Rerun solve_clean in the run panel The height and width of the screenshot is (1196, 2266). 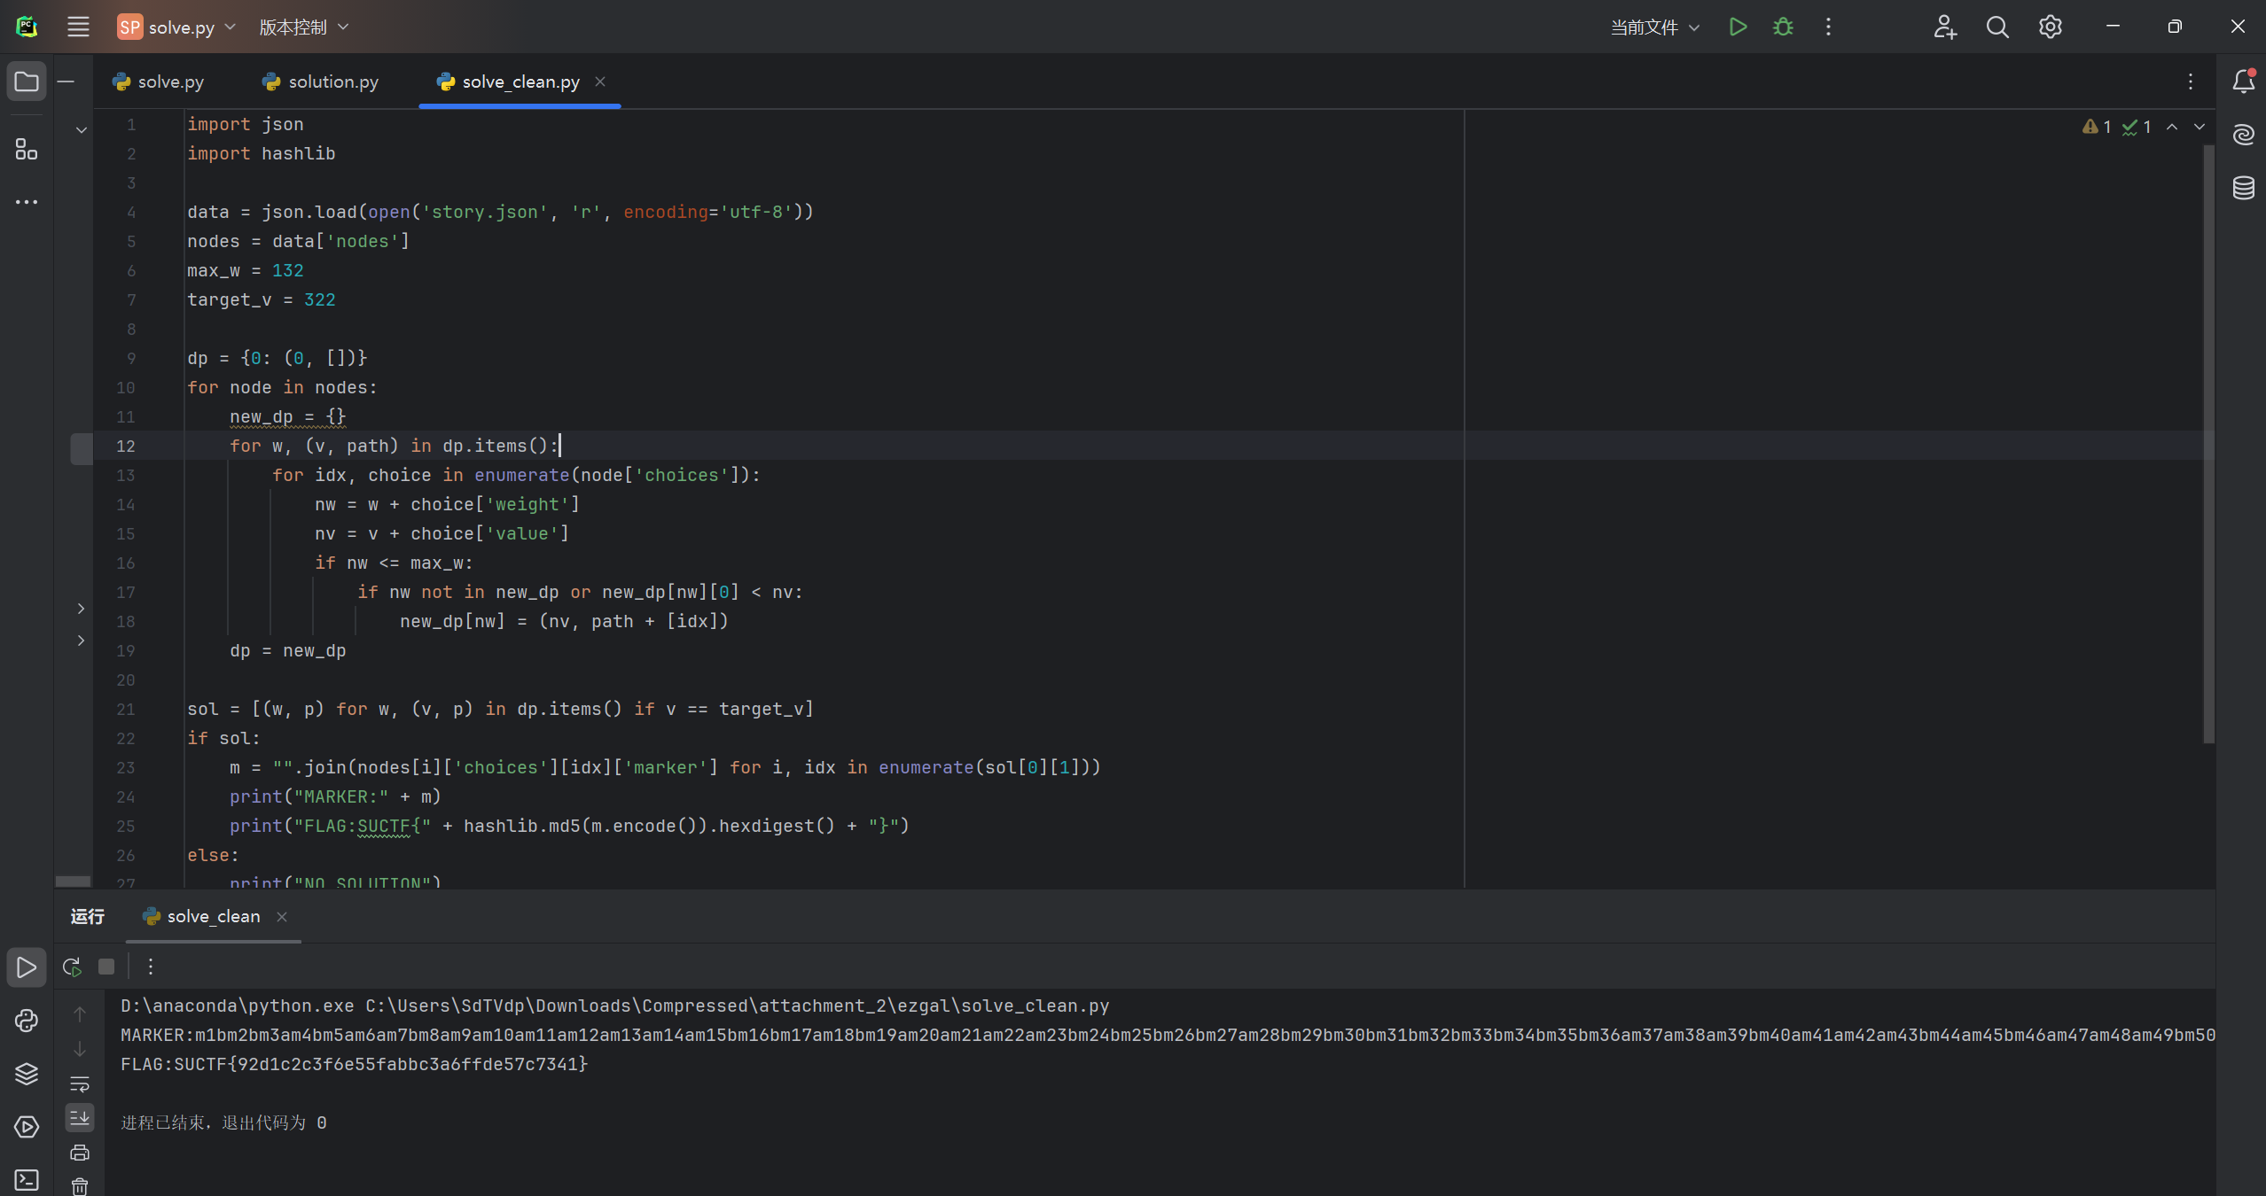click(72, 967)
